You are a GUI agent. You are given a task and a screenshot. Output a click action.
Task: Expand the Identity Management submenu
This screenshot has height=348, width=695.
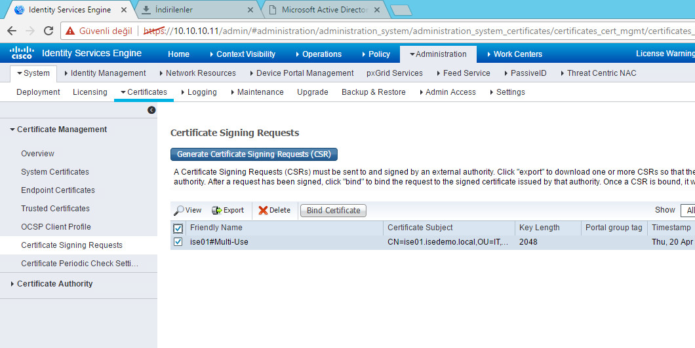[105, 73]
